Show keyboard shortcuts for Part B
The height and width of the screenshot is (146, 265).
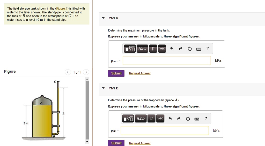point(197,119)
